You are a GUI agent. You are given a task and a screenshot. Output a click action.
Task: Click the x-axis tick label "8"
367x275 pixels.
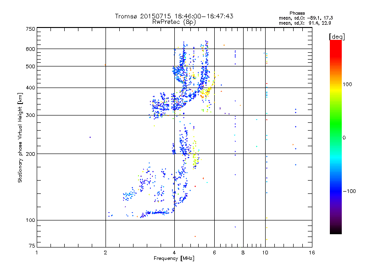pos(243,253)
